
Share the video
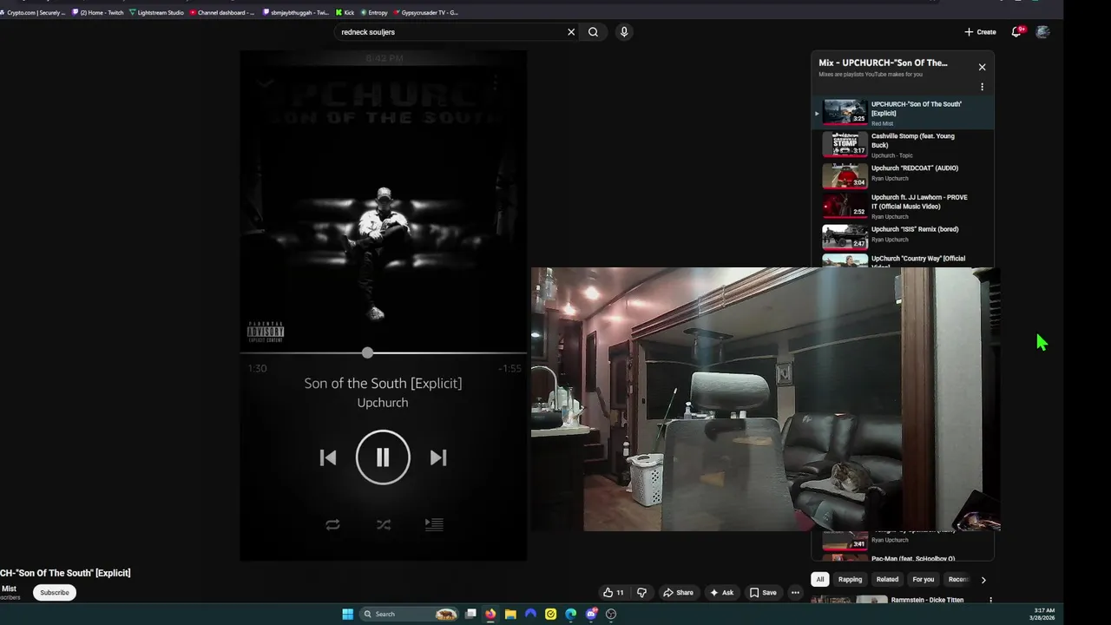point(678,593)
